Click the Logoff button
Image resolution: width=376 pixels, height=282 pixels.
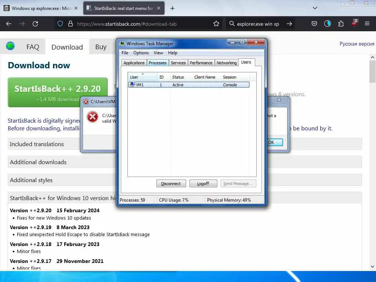203,184
